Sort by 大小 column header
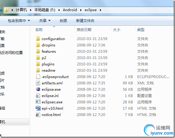 coord(117,30)
